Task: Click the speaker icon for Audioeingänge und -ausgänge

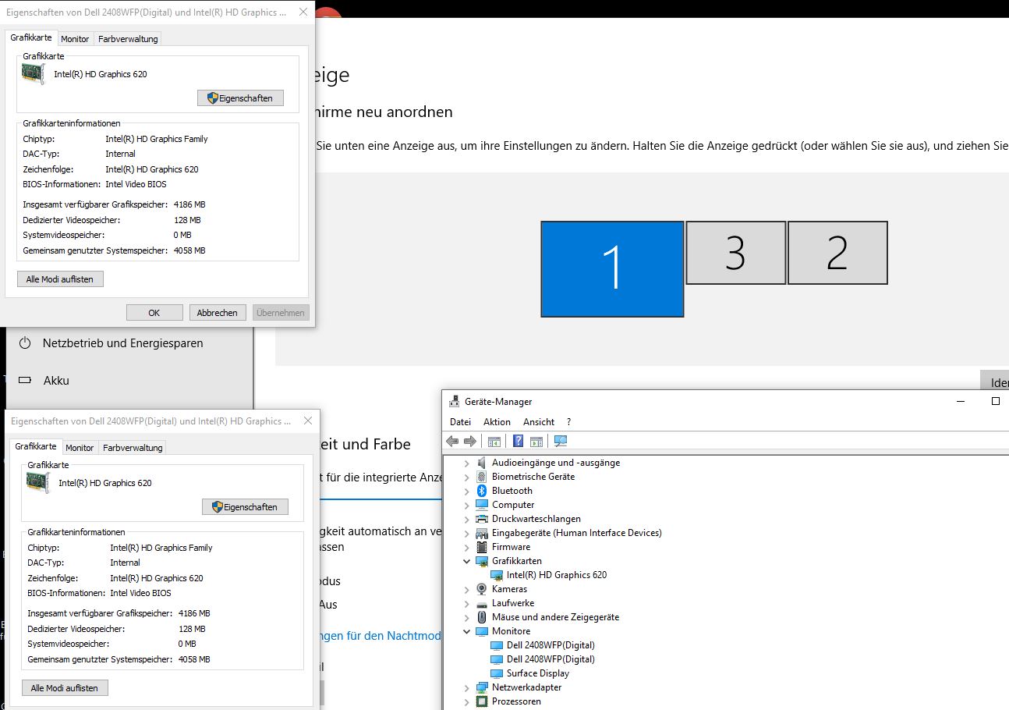Action: pyautogui.click(x=482, y=463)
